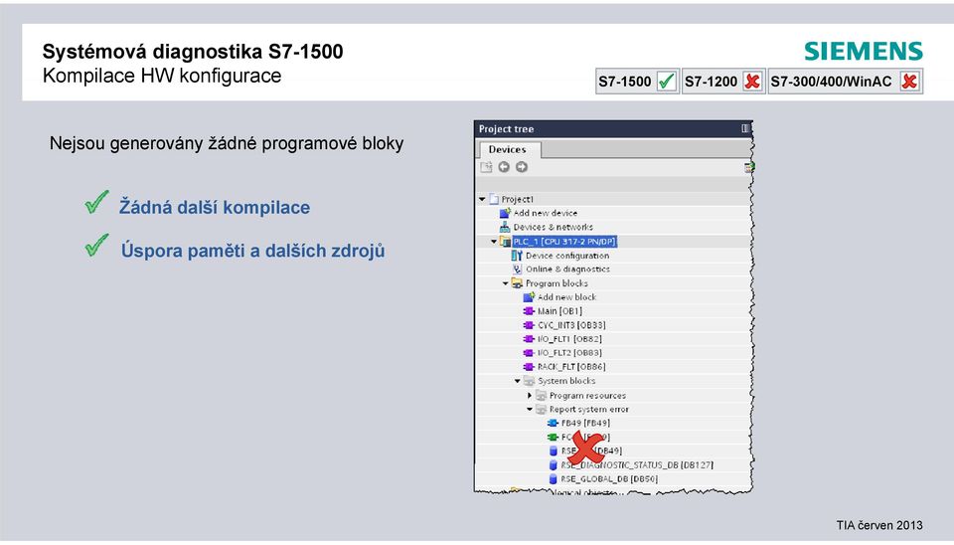Click the S7-1500 supported badge
The image size is (954, 545).
637,81
